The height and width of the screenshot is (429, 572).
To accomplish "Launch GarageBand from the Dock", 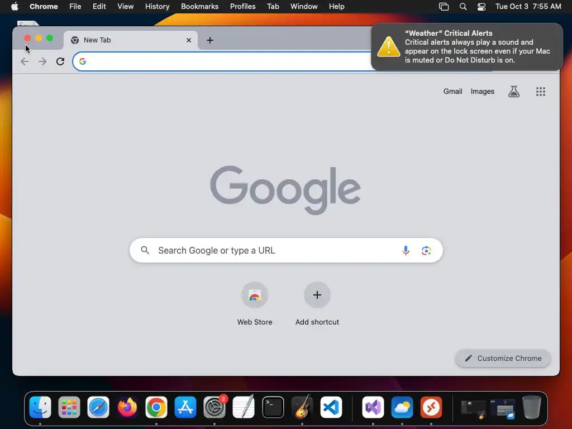I will (302, 407).
